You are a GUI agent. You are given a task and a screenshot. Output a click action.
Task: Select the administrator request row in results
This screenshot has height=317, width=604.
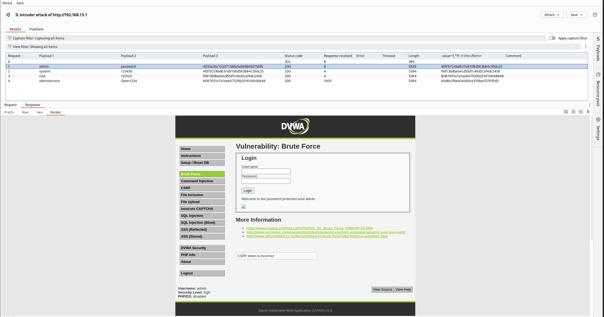pyautogui.click(x=50, y=81)
